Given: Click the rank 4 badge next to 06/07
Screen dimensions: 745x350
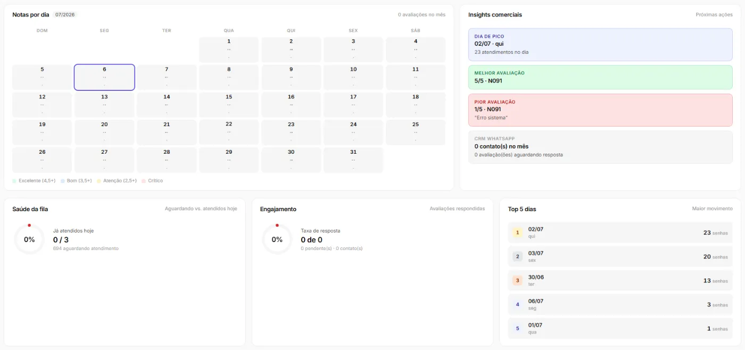Looking at the screenshot, I should 517,304.
